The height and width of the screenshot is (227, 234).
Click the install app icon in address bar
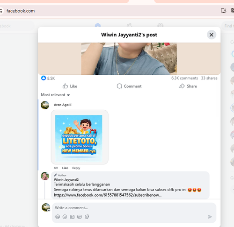(x=223, y=11)
